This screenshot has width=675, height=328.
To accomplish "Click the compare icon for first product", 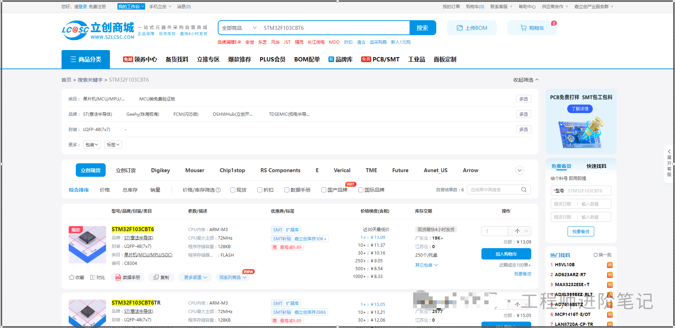I will click(x=93, y=277).
